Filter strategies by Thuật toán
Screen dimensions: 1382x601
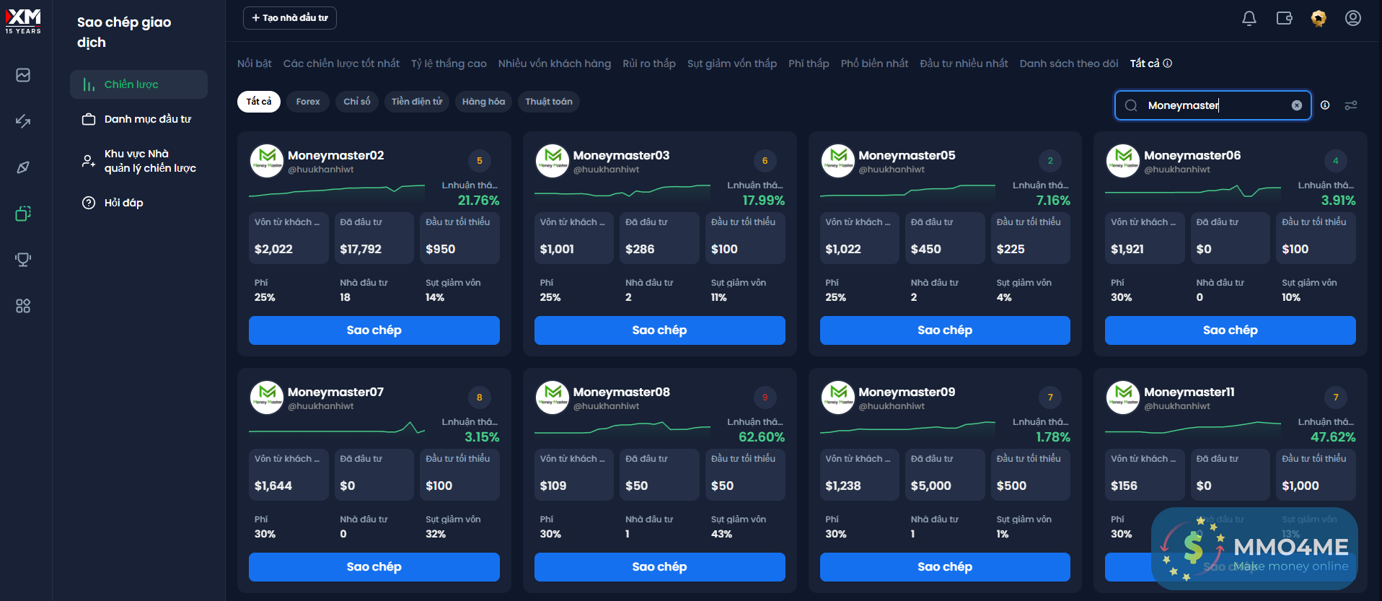(549, 102)
